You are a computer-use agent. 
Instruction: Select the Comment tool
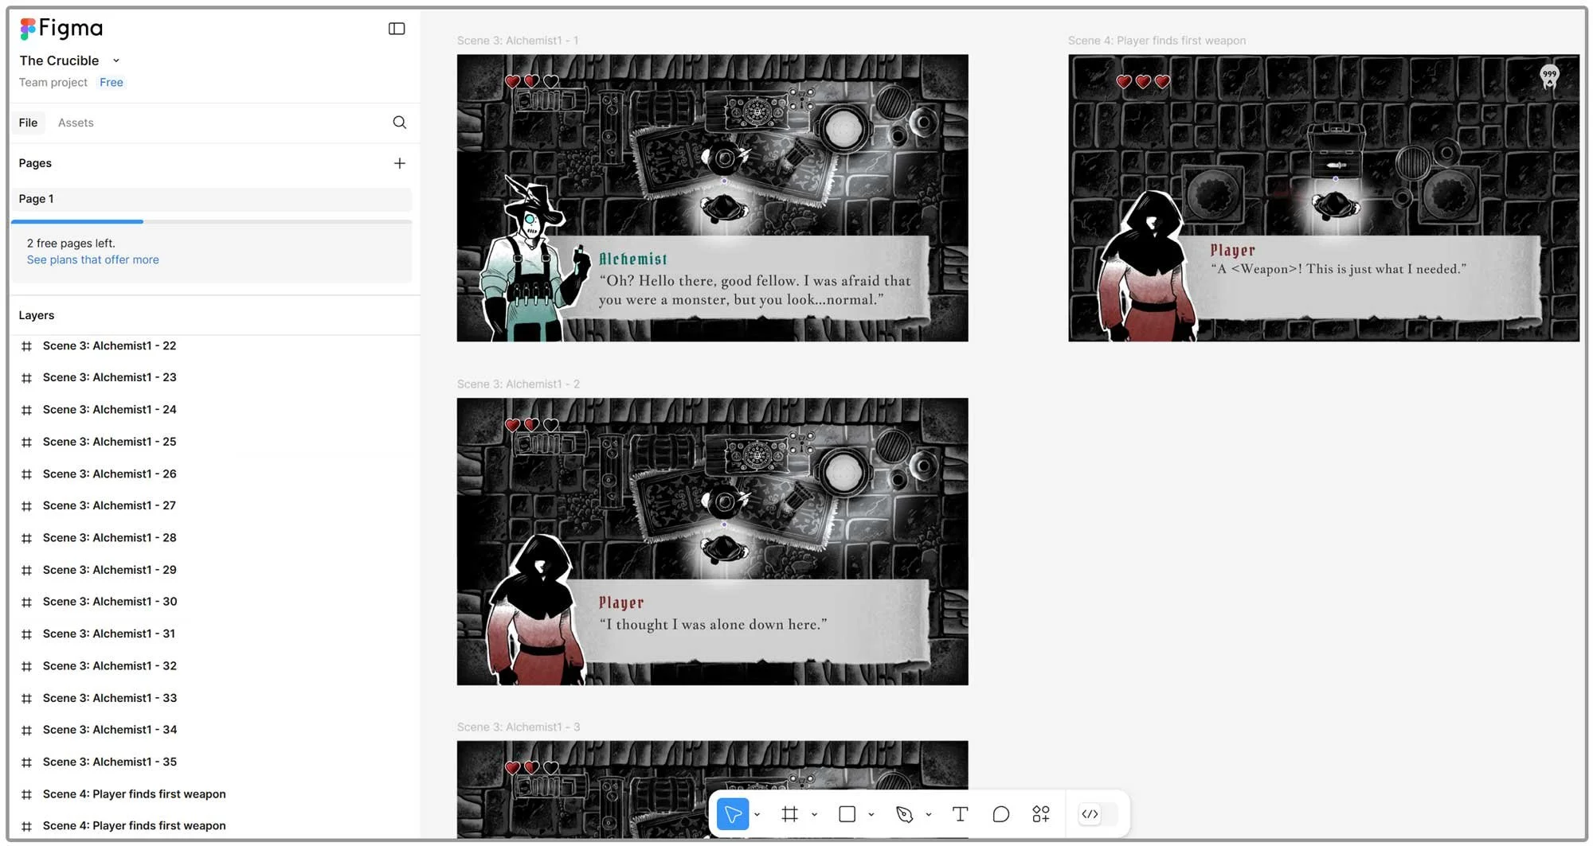click(1001, 813)
